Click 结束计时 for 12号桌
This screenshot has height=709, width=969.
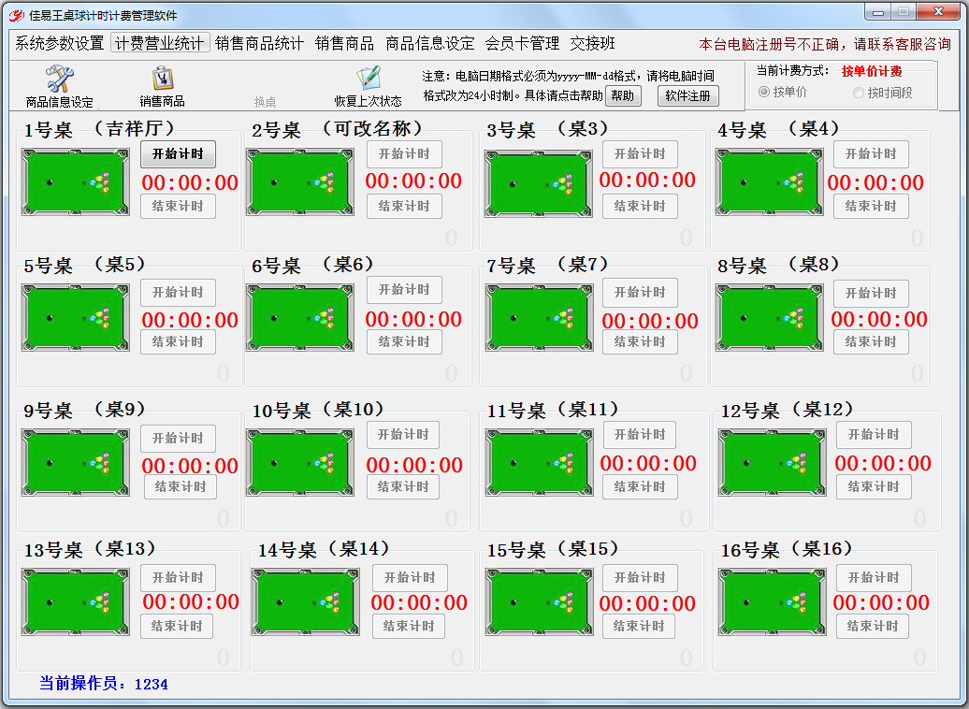874,487
